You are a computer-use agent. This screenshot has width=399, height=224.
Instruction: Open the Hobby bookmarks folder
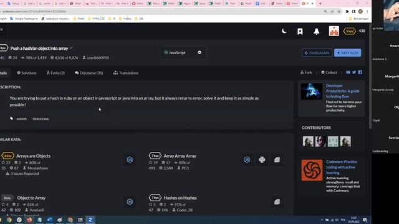click(x=125, y=19)
